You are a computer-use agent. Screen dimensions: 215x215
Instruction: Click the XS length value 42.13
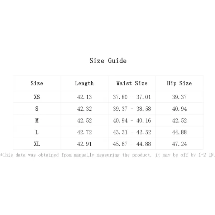[x=84, y=97]
